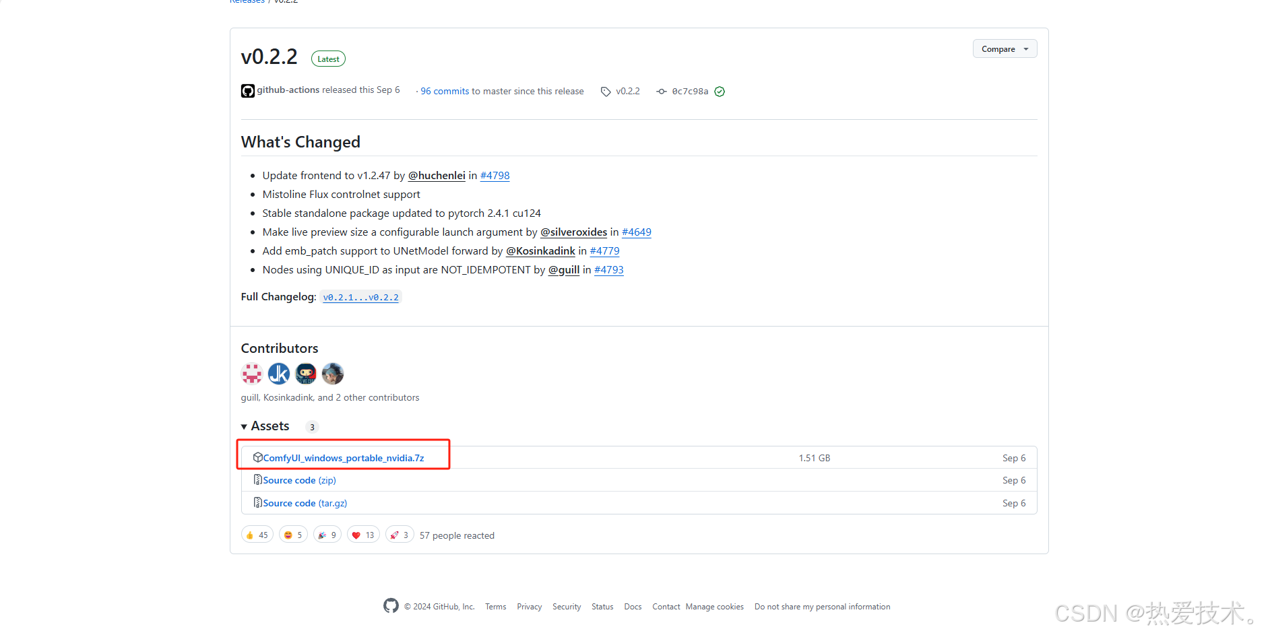Open full changelog v0.2.1...v0.2.2 link
Image resolution: width=1272 pixels, height=635 pixels.
(361, 298)
